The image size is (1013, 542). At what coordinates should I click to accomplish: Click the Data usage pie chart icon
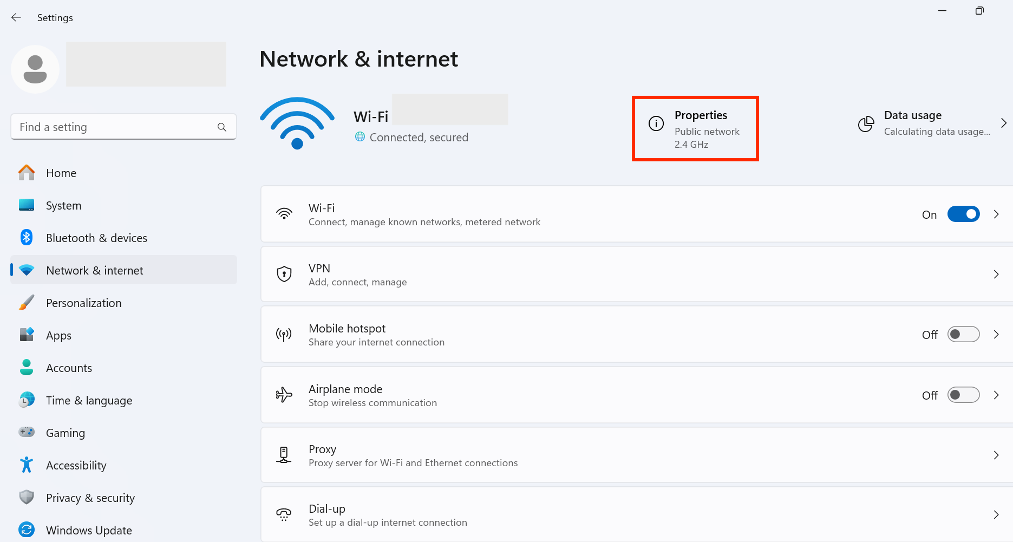click(x=866, y=123)
